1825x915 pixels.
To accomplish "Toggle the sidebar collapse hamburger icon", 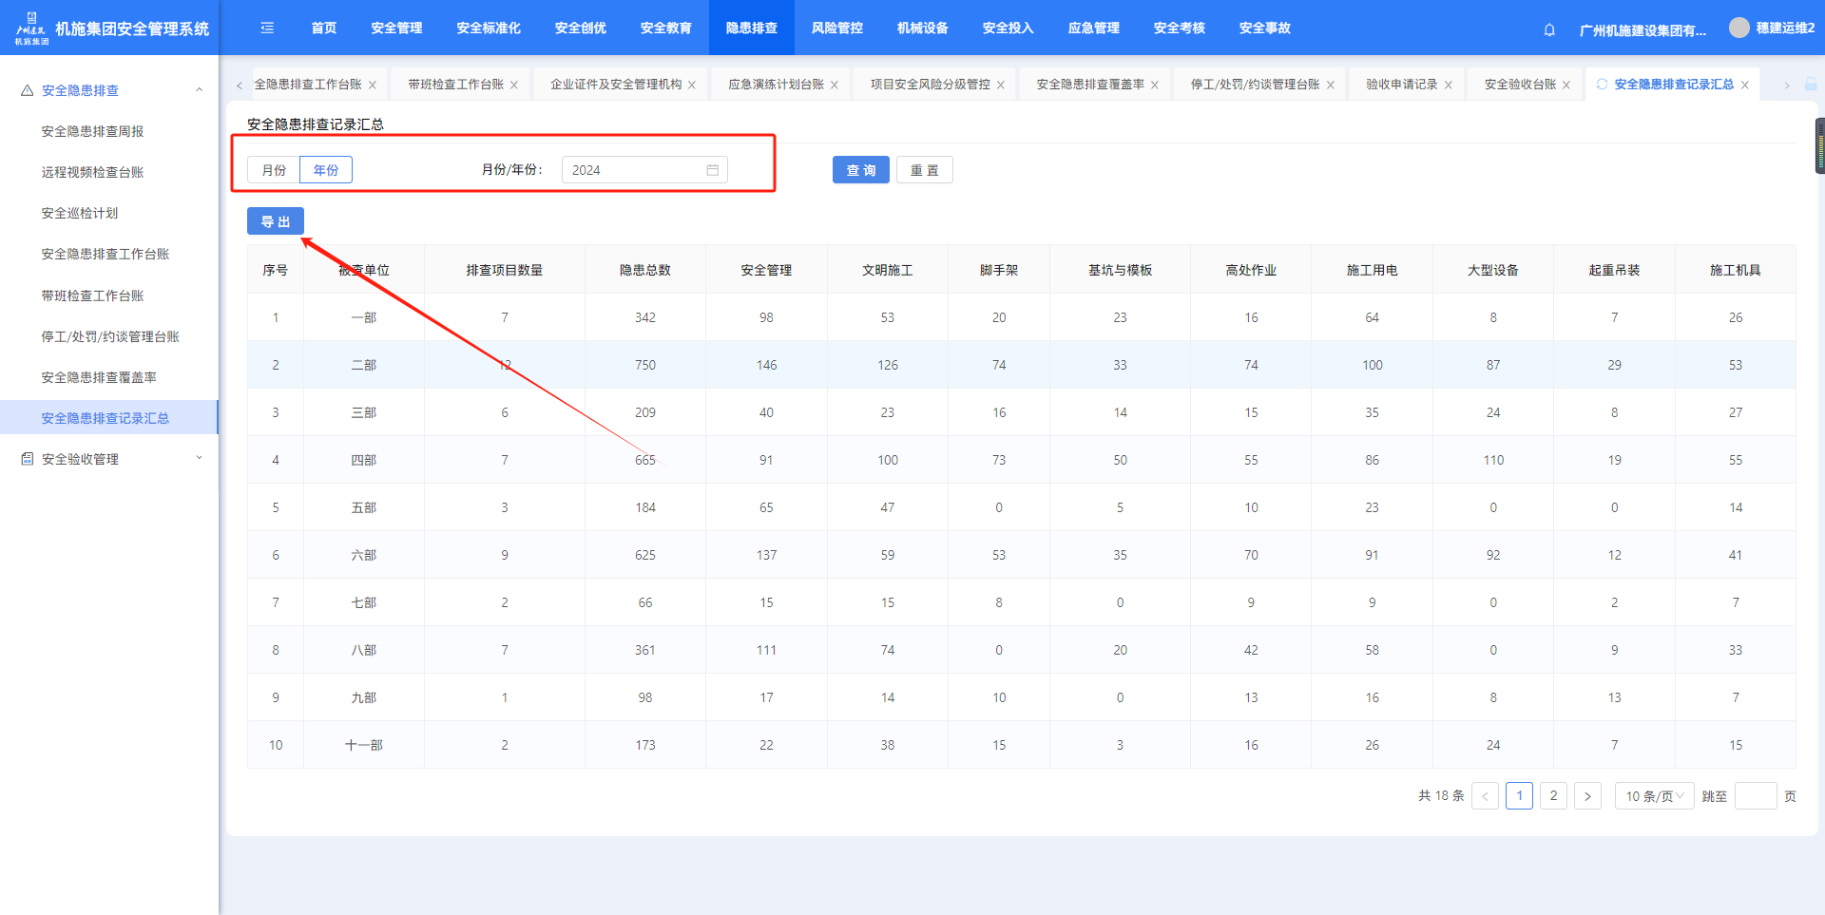I will (267, 29).
